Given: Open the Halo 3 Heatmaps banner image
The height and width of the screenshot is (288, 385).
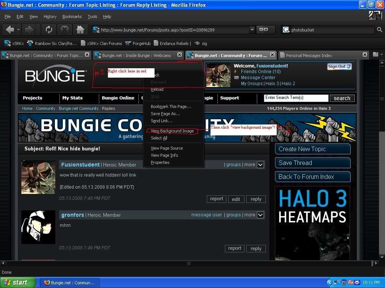Looking at the screenshot, I should pos(312,223).
